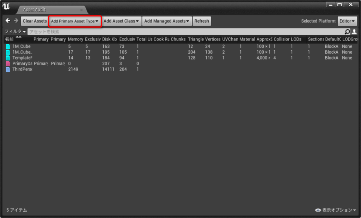Minimize the Asset Audit window

pyautogui.click(x=331, y=4)
